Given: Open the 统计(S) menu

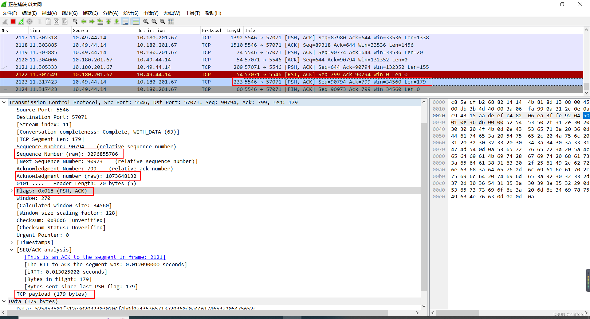Looking at the screenshot, I should coord(131,13).
